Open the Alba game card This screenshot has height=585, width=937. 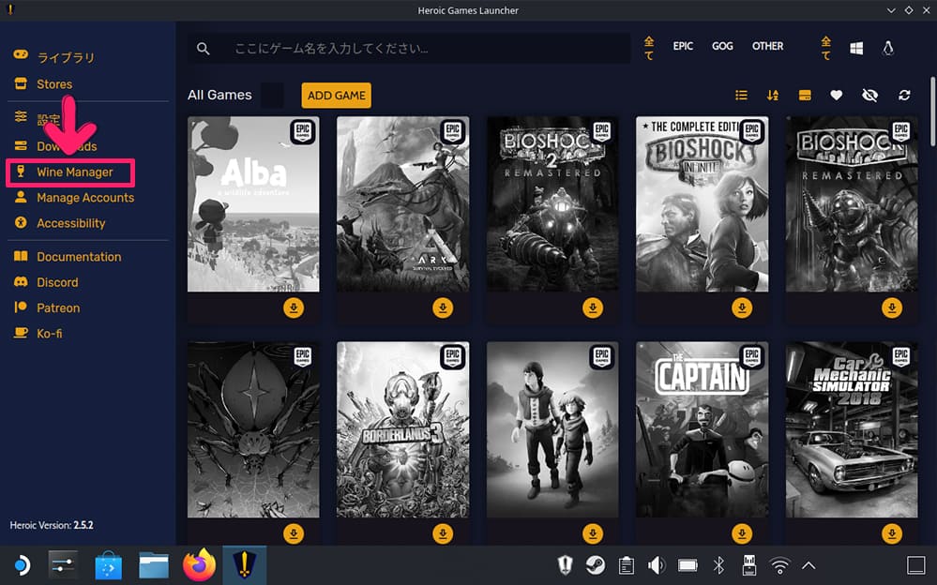(x=253, y=203)
